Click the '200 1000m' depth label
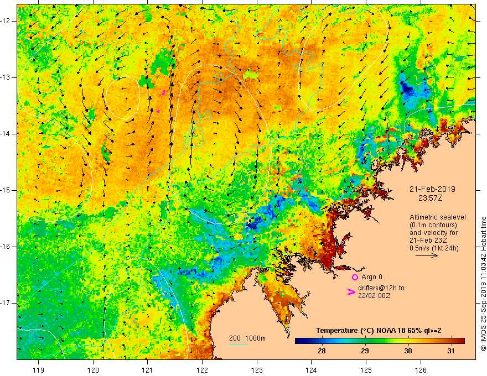 pyautogui.click(x=247, y=338)
